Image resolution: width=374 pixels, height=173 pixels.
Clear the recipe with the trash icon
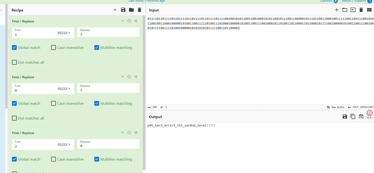coord(139,10)
